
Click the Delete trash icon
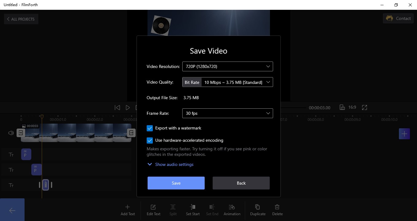277,207
